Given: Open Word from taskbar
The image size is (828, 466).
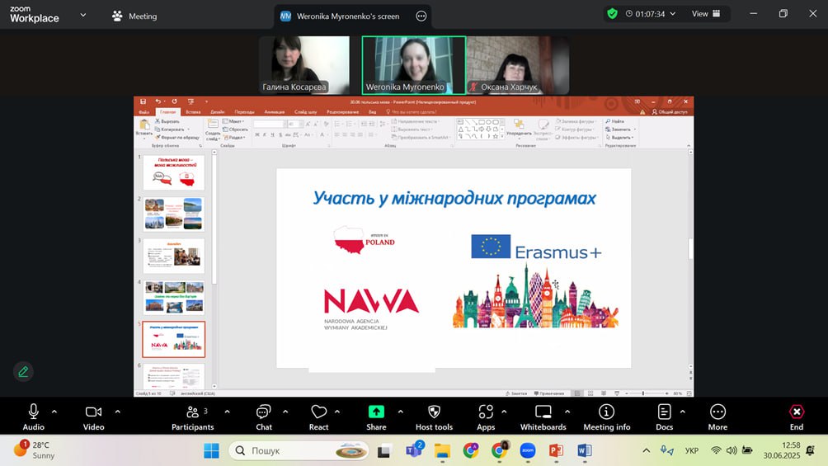Looking at the screenshot, I should click(584, 450).
